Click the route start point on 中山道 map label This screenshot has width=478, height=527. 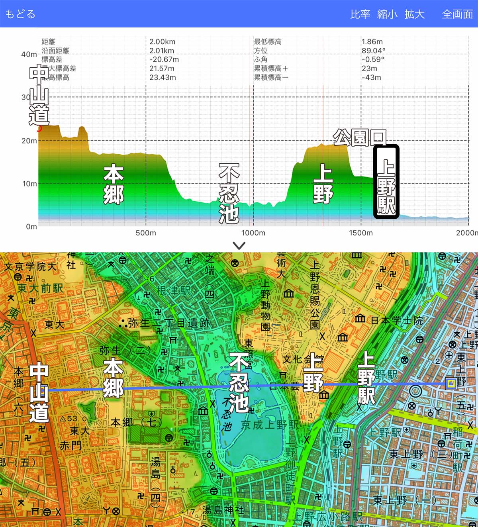(41, 390)
